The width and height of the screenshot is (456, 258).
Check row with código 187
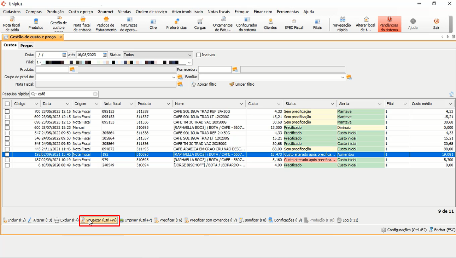click(x=7, y=160)
